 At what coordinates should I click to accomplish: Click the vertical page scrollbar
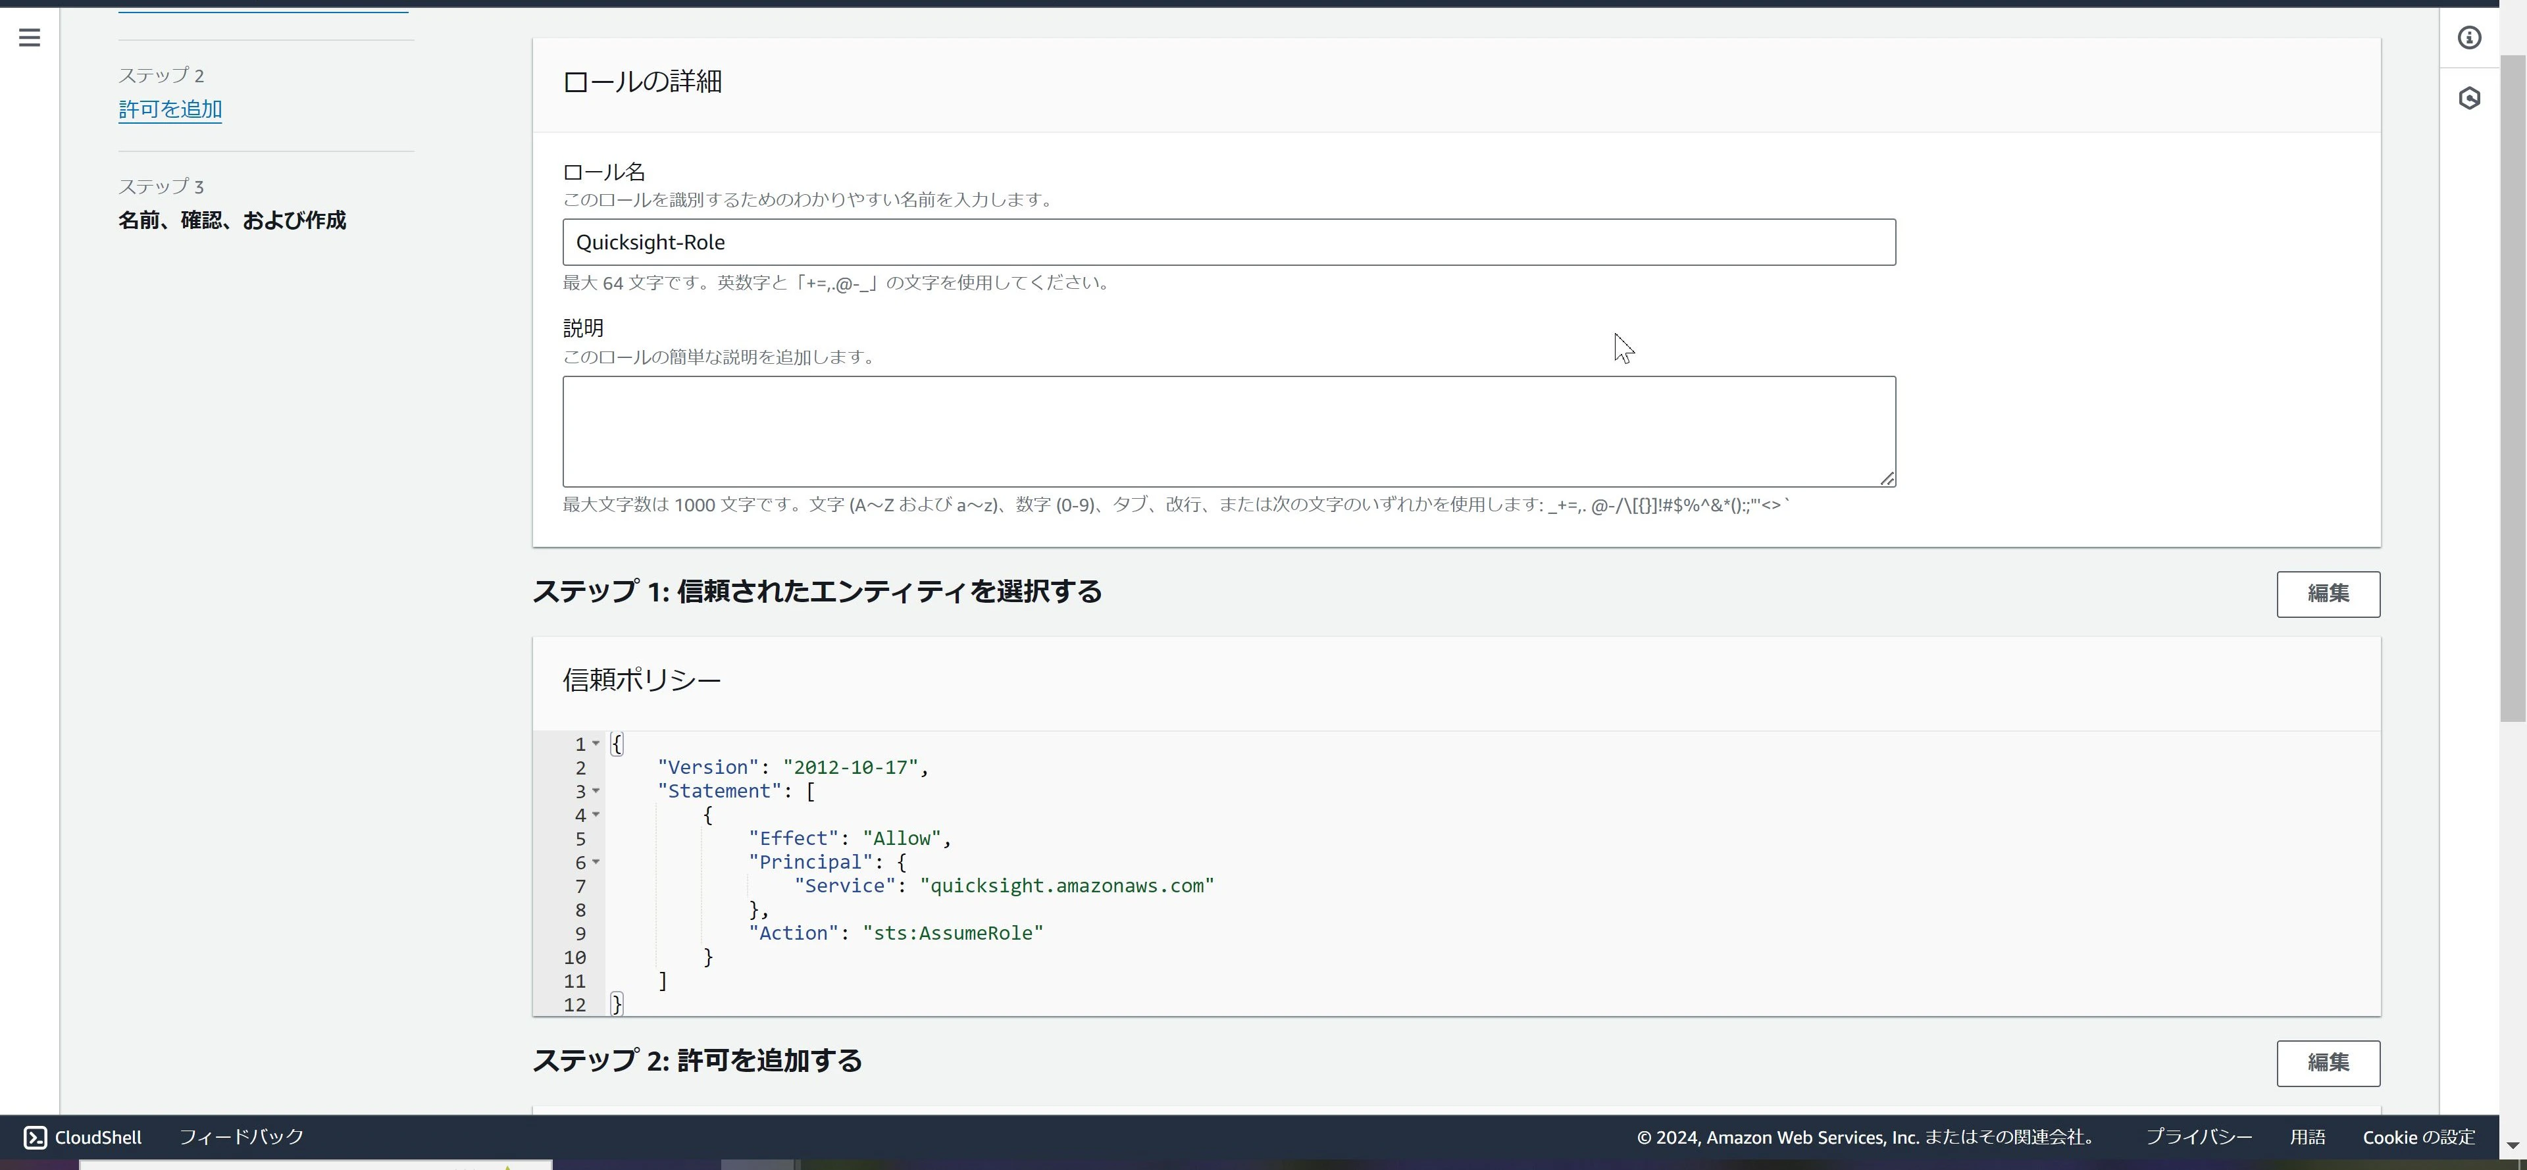(2513, 388)
